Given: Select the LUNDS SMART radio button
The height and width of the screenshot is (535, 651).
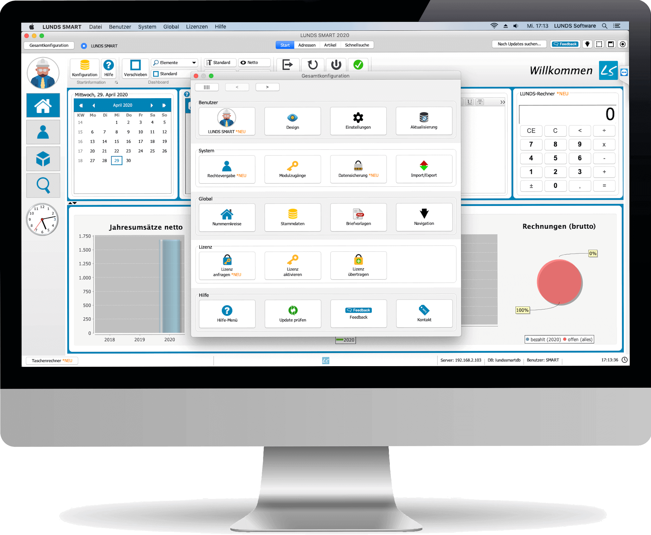Looking at the screenshot, I should [84, 46].
